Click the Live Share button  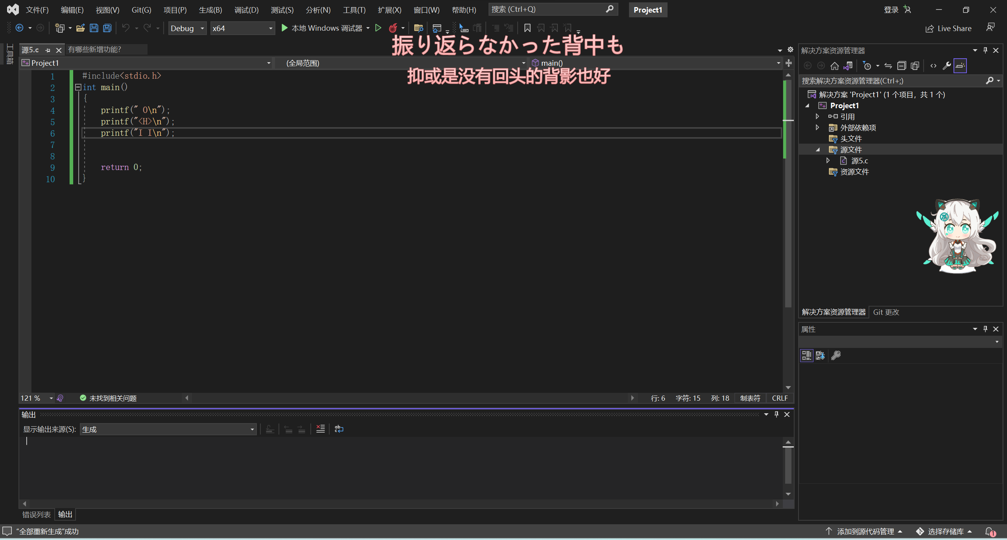[x=948, y=28]
